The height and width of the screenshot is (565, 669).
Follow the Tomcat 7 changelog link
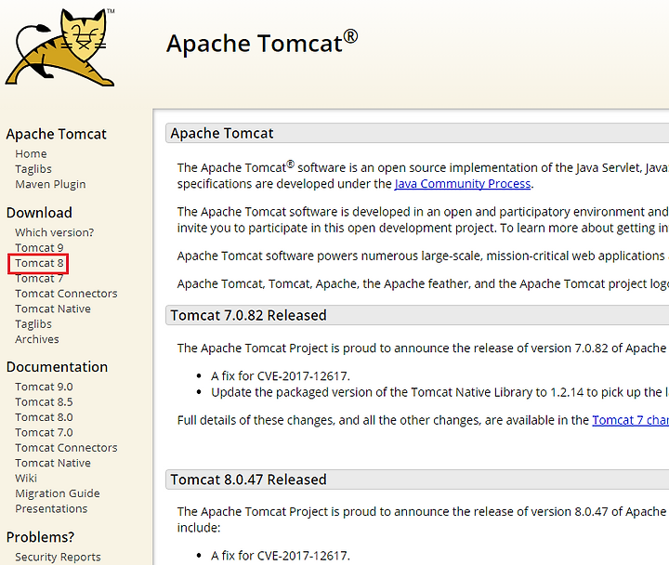pos(630,420)
